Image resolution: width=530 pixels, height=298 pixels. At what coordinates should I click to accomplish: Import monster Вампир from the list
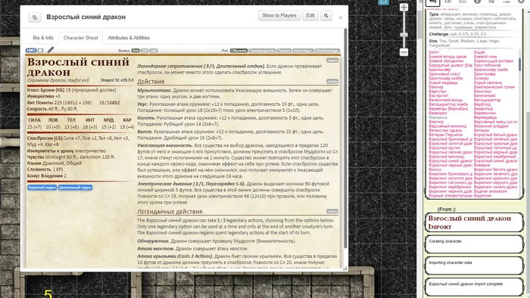[435, 87]
